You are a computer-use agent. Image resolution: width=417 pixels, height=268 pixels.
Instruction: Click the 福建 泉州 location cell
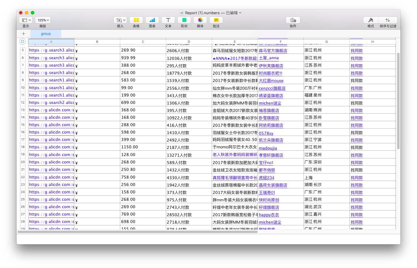[327, 95]
